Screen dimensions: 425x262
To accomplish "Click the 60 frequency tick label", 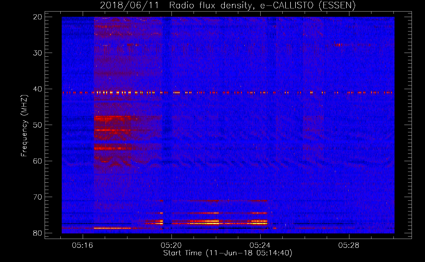I will point(38,161).
